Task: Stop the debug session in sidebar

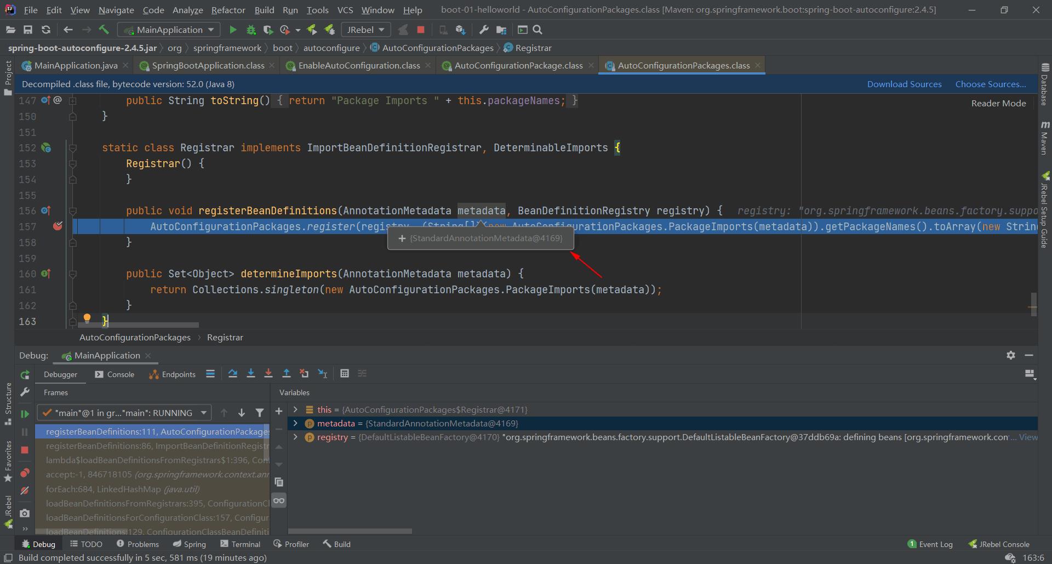Action: pyautogui.click(x=25, y=450)
